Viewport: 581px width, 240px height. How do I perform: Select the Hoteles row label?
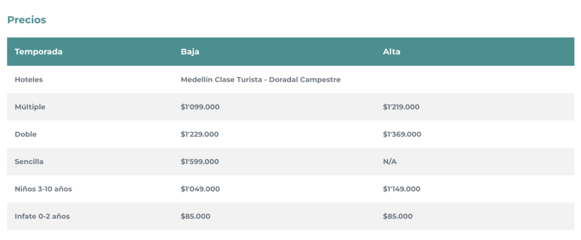point(29,79)
